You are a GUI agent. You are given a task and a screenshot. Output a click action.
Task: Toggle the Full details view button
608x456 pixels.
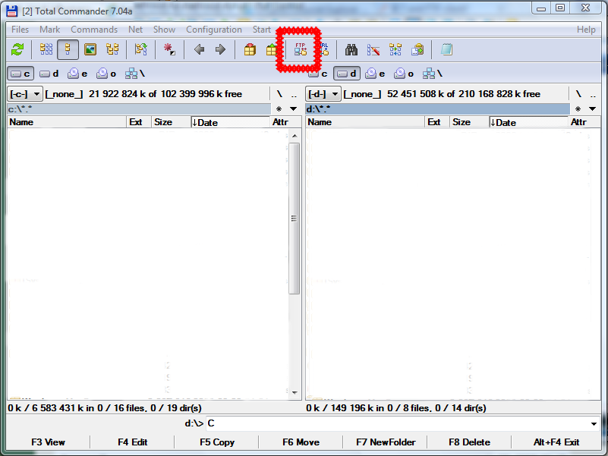point(68,49)
